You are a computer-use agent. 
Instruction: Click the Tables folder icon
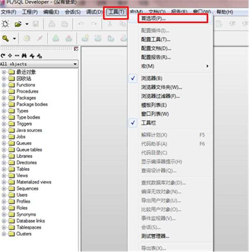pyautogui.click(x=12, y=169)
